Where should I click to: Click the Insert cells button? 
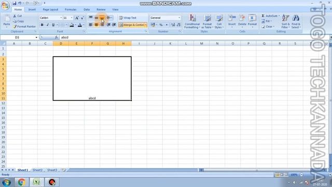click(x=232, y=21)
